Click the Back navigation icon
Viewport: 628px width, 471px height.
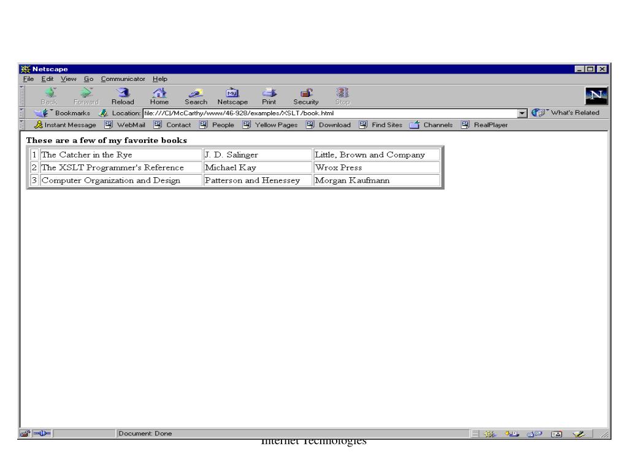(50, 96)
